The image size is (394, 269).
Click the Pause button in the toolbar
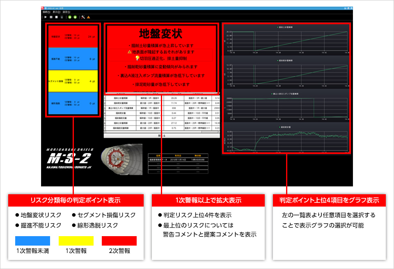(51, 17)
